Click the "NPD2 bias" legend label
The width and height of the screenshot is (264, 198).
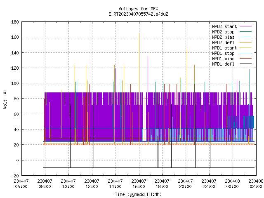click(x=223, y=37)
